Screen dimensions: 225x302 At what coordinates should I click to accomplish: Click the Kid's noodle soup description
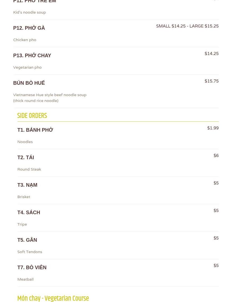click(29, 13)
